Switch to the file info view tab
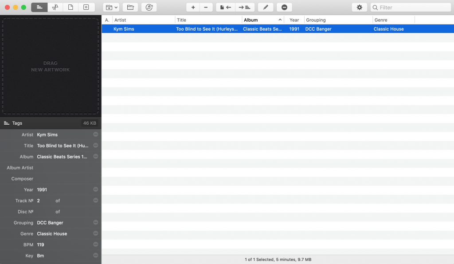 tap(70, 7)
